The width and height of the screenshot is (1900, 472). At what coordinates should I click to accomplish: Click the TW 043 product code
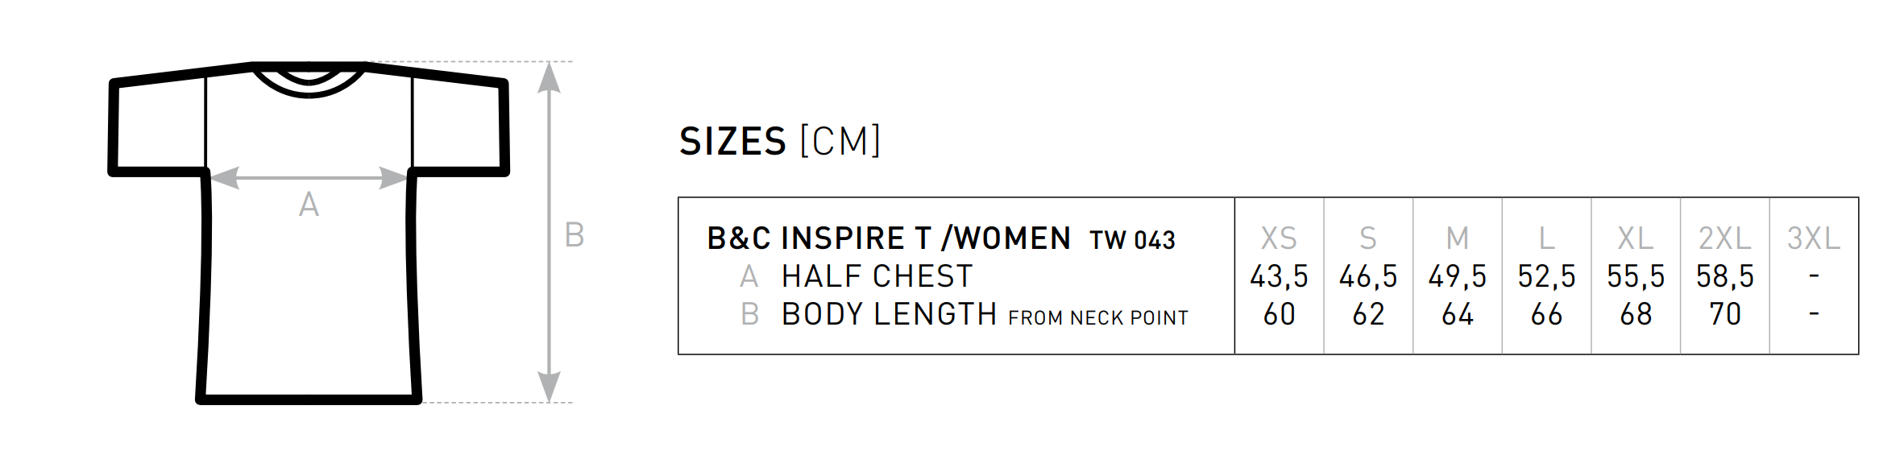click(1132, 240)
